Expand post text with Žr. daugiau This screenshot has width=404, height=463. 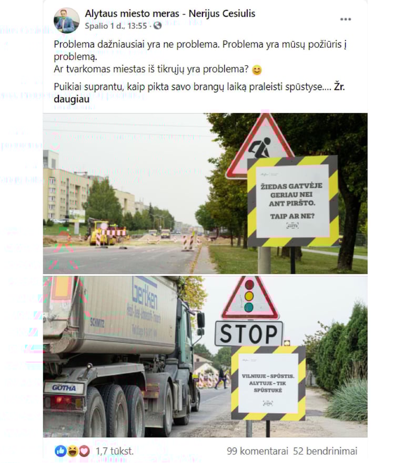point(199,92)
